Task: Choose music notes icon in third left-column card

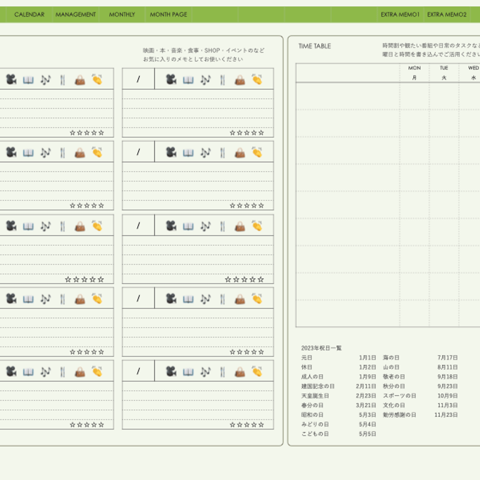Action: pos(45,226)
